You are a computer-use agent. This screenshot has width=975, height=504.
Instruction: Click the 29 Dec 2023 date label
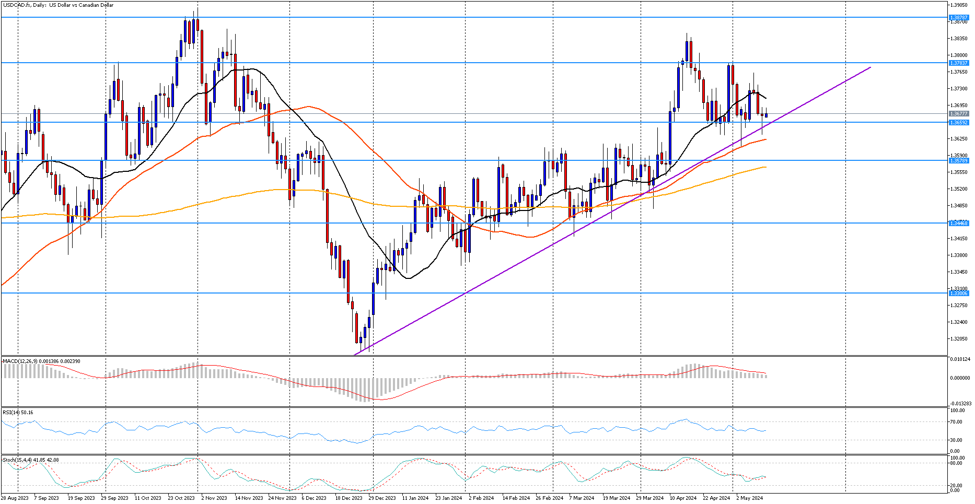(x=382, y=498)
